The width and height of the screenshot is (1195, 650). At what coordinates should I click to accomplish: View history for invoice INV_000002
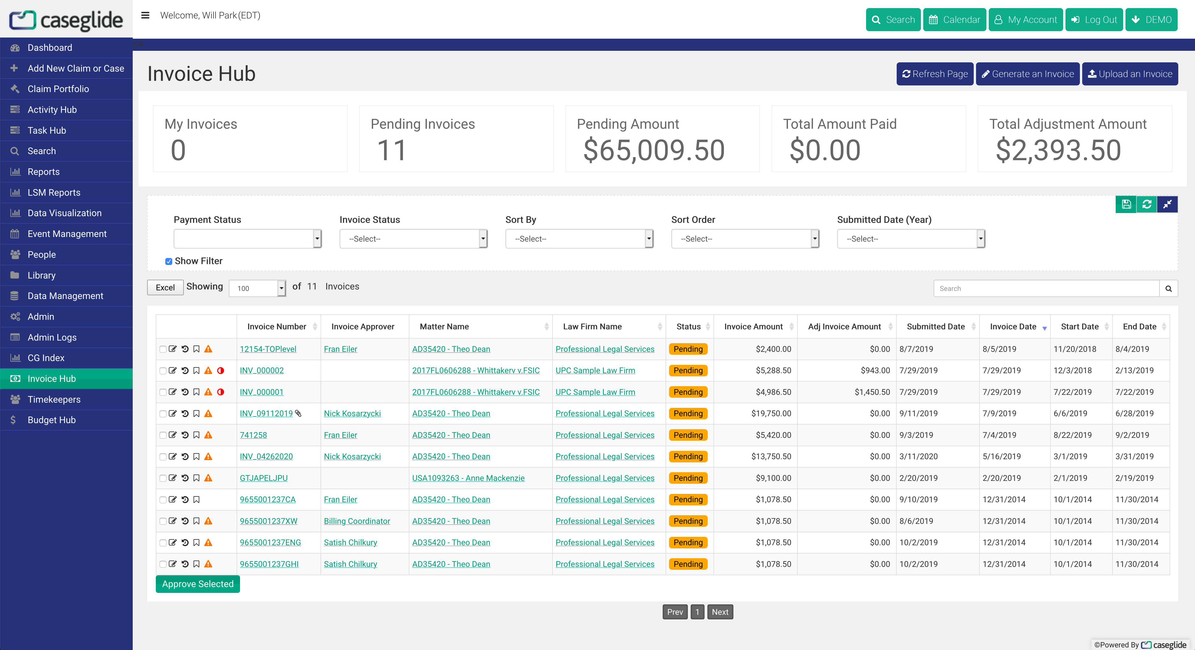[185, 371]
